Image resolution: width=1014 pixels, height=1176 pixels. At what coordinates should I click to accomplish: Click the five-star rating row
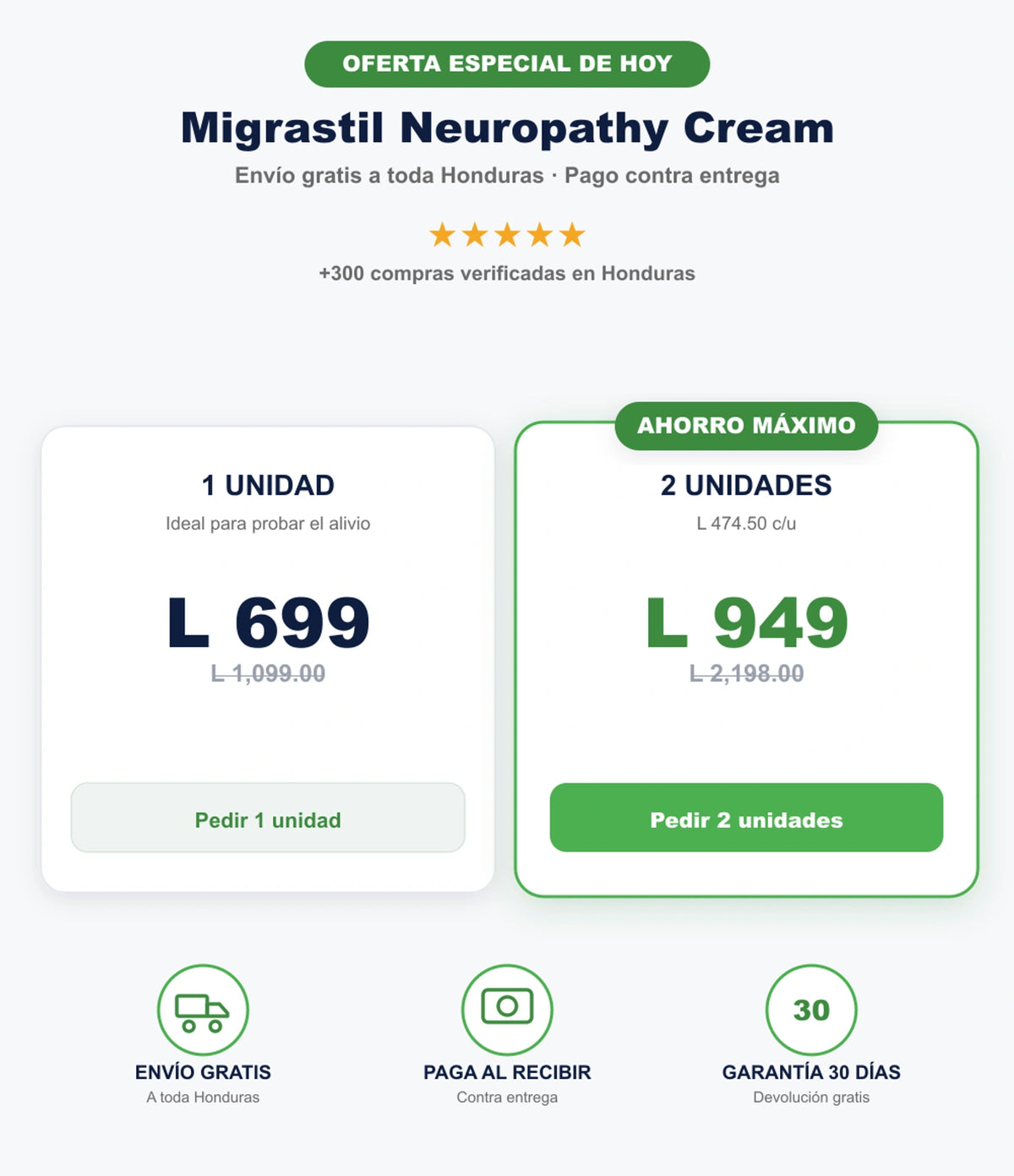[x=507, y=235]
